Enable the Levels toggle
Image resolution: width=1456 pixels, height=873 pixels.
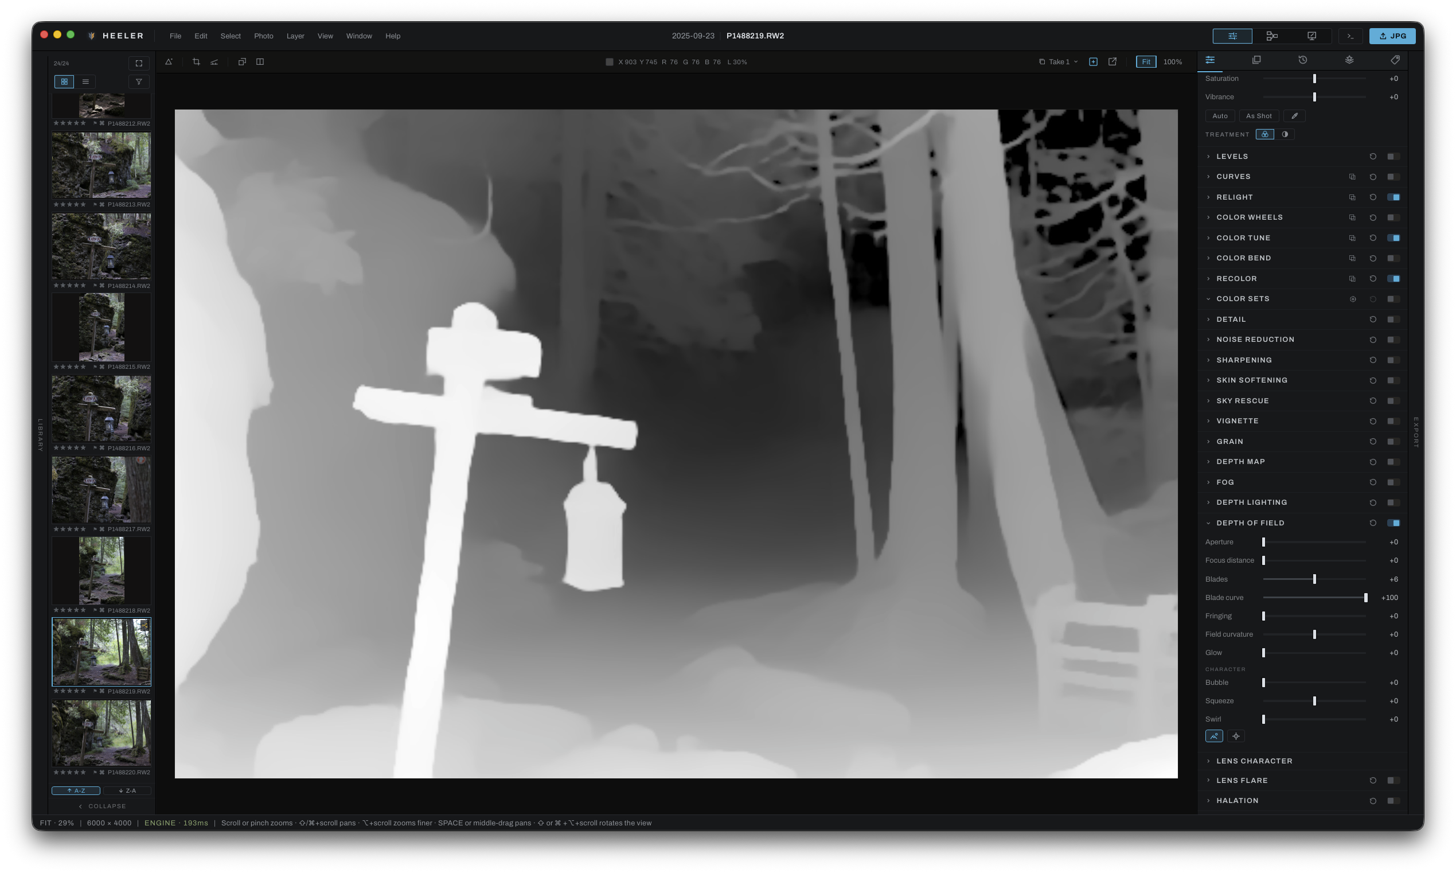pos(1393,157)
